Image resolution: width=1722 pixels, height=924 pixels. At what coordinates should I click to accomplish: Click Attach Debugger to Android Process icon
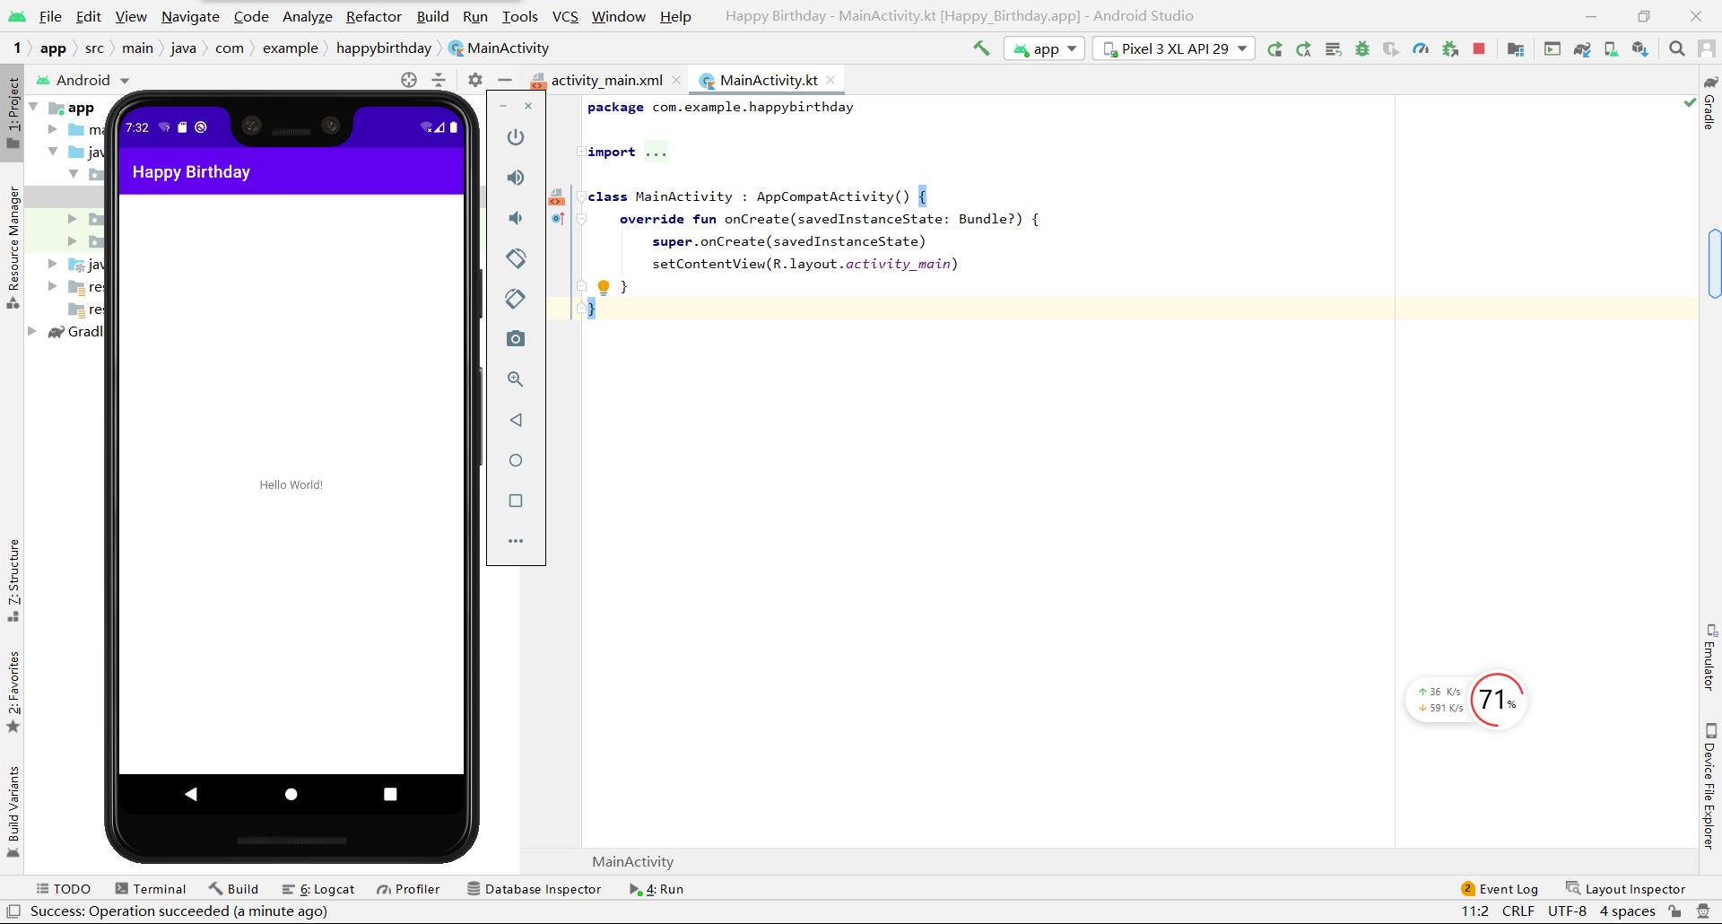[x=1450, y=49]
